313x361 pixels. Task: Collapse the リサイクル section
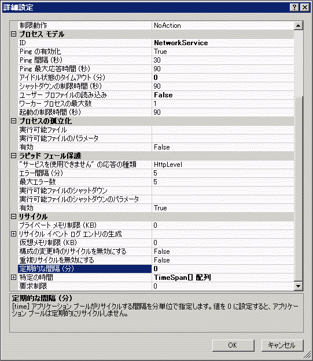click(x=13, y=216)
